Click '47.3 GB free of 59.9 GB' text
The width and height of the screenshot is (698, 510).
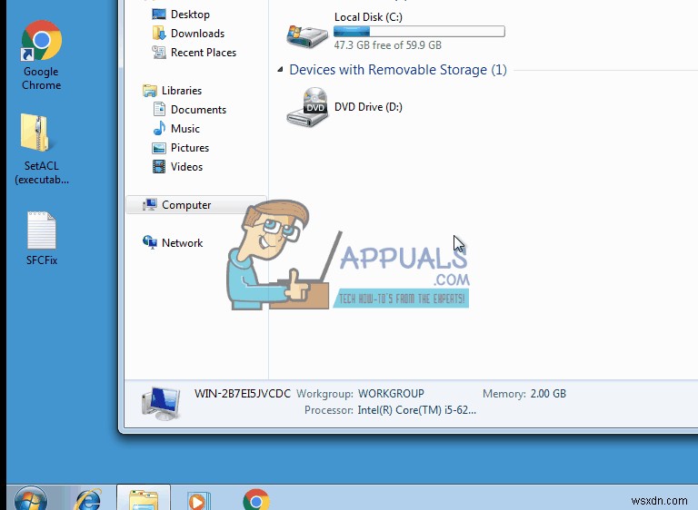[x=388, y=45]
